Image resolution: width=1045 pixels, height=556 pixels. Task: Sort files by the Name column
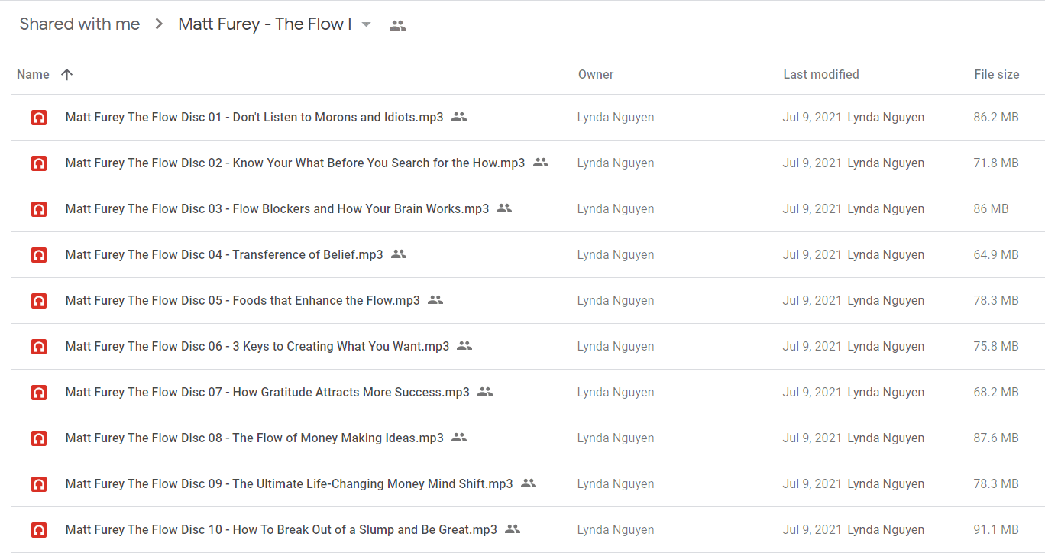[x=33, y=74]
